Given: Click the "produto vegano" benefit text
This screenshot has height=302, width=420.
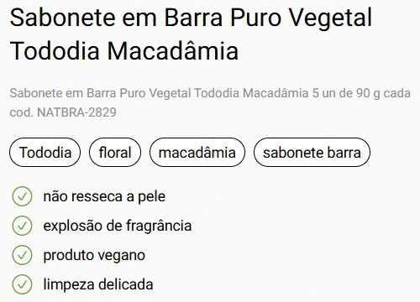Looking at the screenshot, I should tap(94, 255).
